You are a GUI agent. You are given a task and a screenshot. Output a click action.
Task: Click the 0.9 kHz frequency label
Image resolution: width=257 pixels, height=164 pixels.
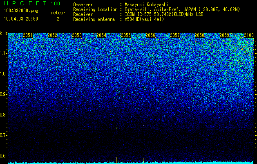click(x=3, y=94)
